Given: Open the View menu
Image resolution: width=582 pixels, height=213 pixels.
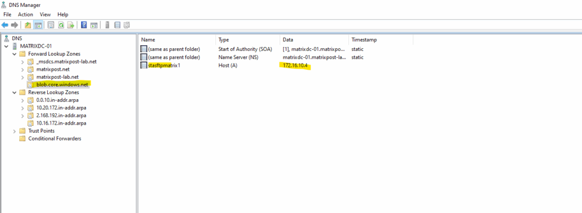Looking at the screenshot, I should click(45, 14).
